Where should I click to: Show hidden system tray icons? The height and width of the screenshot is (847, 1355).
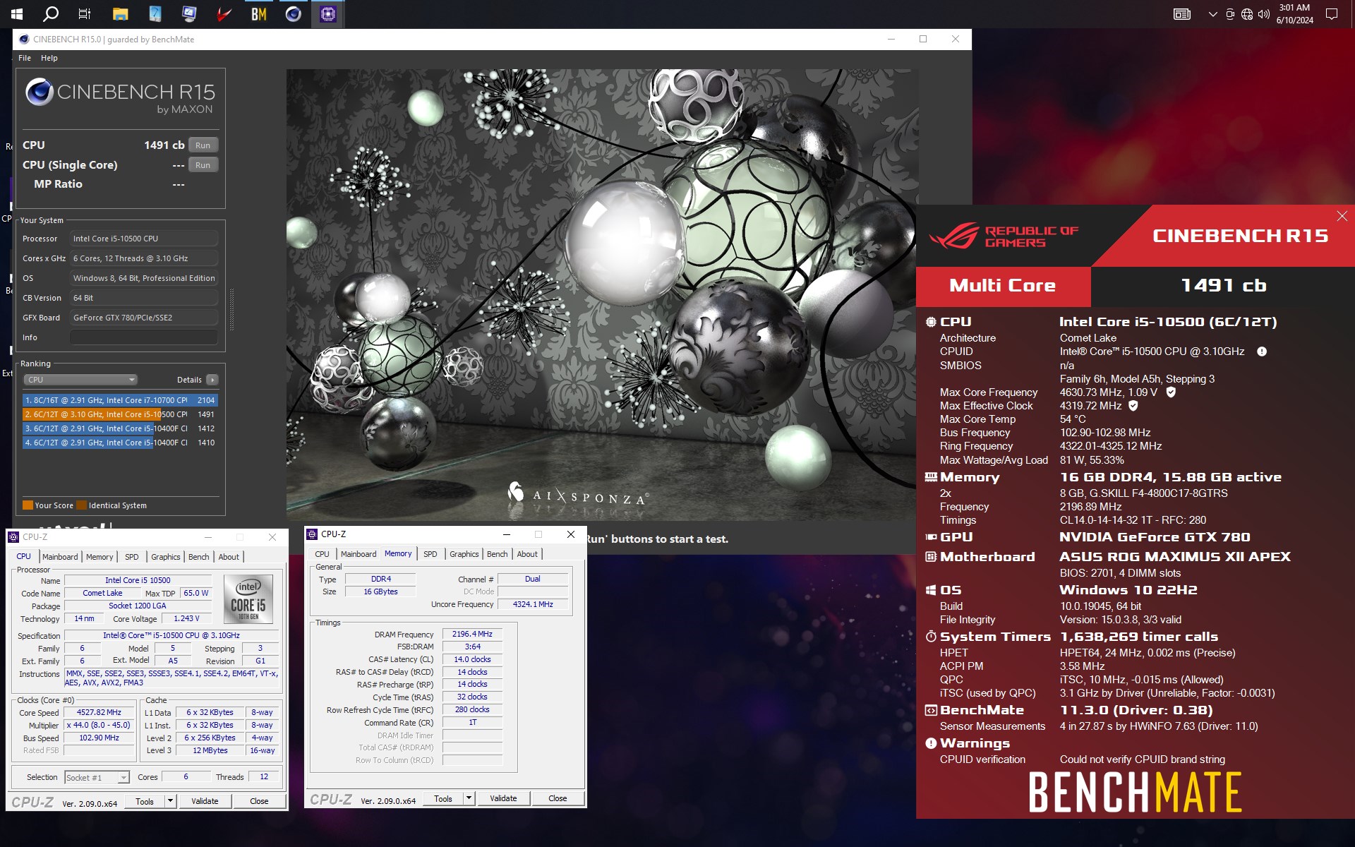(x=1212, y=14)
